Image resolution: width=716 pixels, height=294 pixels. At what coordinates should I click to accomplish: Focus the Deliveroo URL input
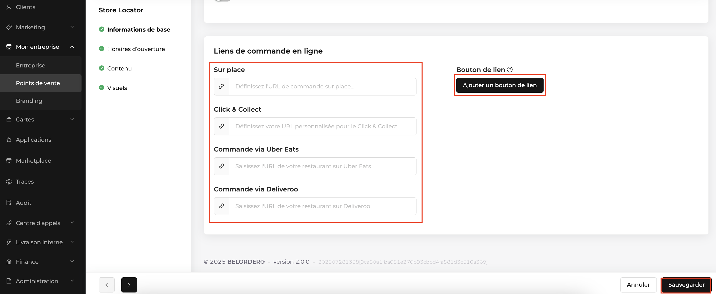click(x=322, y=206)
